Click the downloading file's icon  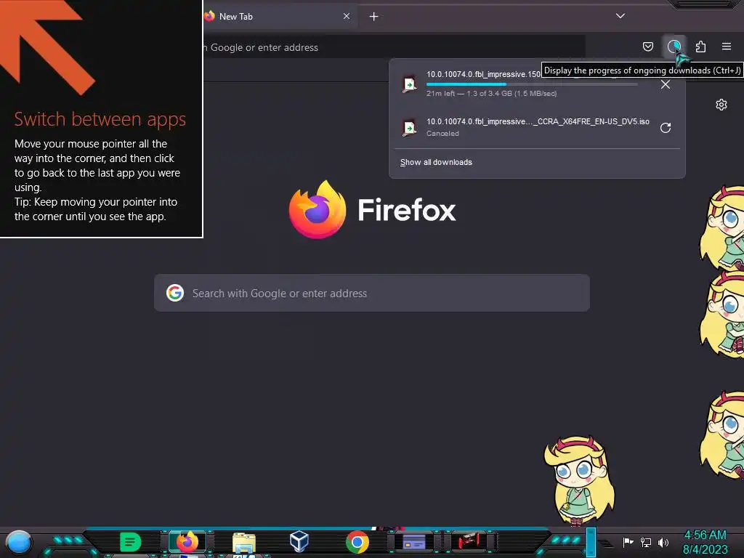[x=409, y=84]
